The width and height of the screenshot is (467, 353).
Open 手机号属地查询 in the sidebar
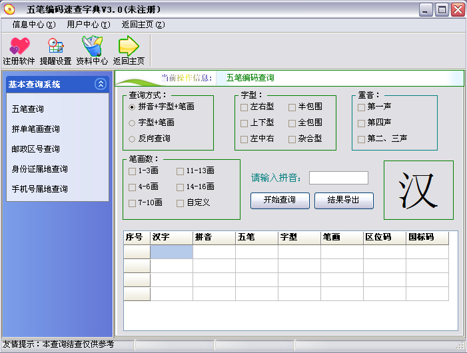click(x=39, y=188)
